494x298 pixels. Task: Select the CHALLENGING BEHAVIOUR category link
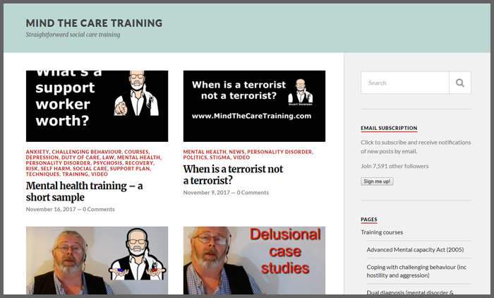(x=87, y=152)
